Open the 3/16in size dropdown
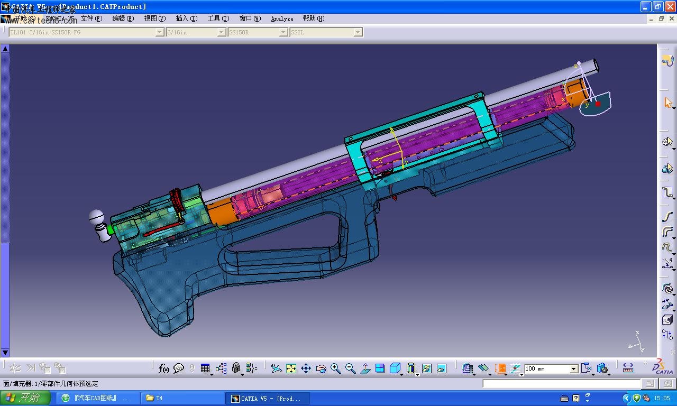 click(222, 32)
